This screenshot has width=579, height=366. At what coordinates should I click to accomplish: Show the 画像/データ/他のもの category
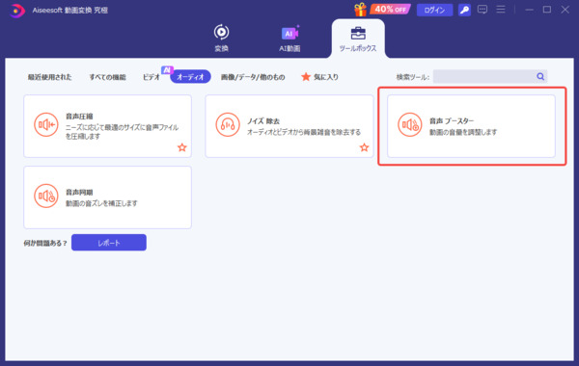253,77
